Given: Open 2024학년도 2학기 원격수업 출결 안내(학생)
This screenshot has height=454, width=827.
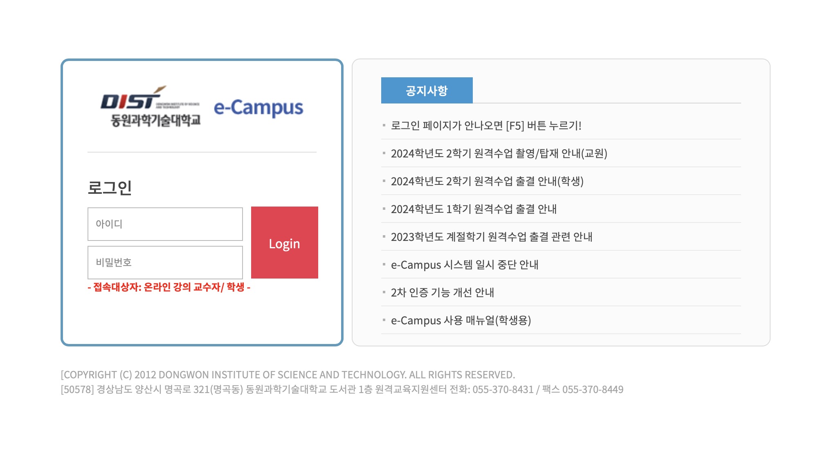Looking at the screenshot, I should click(x=488, y=182).
